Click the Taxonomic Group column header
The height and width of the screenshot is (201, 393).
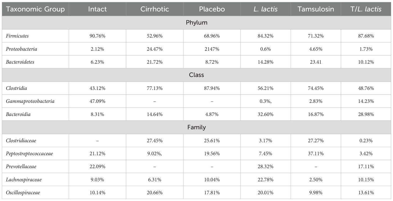coord(35,9)
